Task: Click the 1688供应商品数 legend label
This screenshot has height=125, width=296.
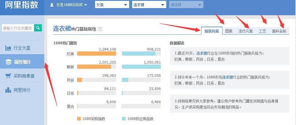Action: click(x=141, y=119)
